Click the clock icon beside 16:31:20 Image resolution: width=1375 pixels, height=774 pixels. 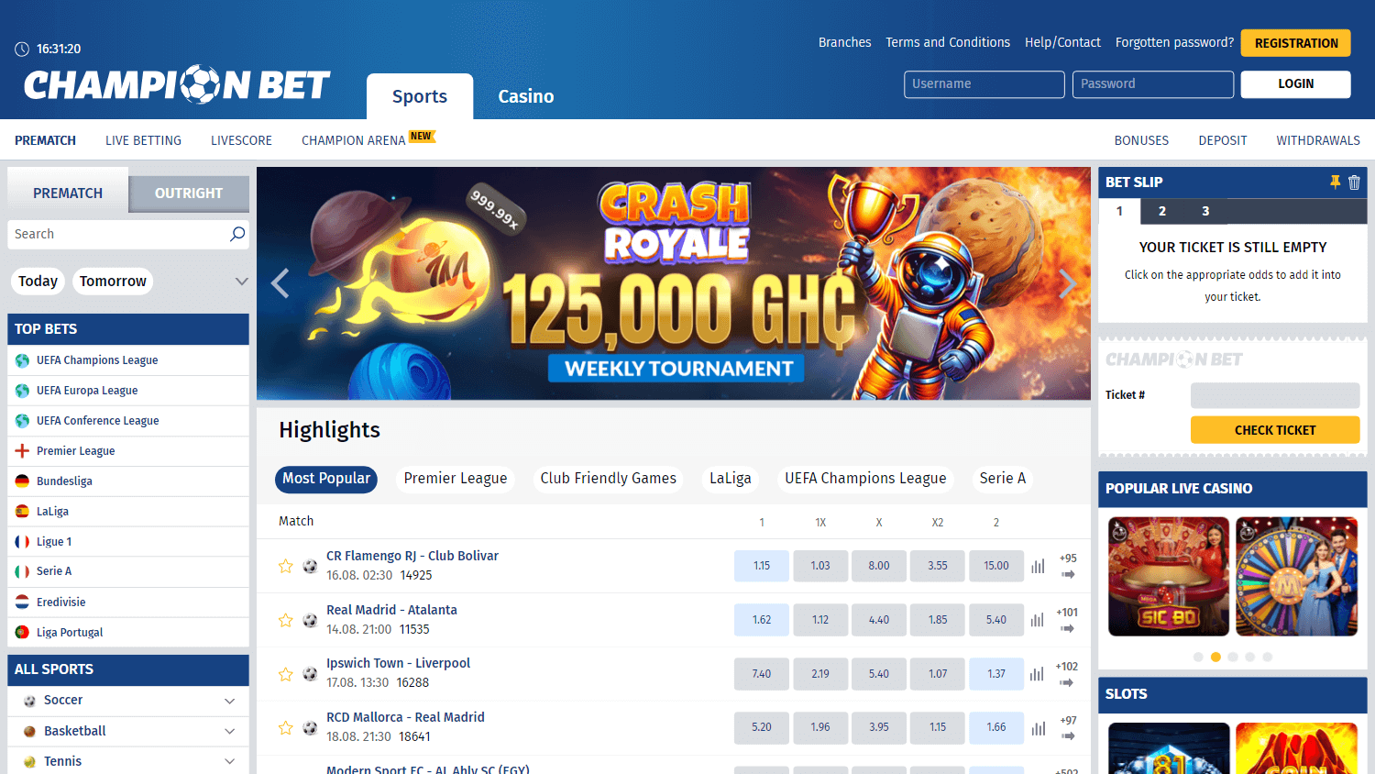point(22,49)
